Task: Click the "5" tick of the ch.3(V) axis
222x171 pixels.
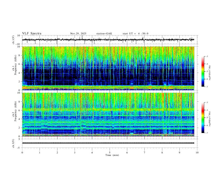Action: tap(20, 139)
